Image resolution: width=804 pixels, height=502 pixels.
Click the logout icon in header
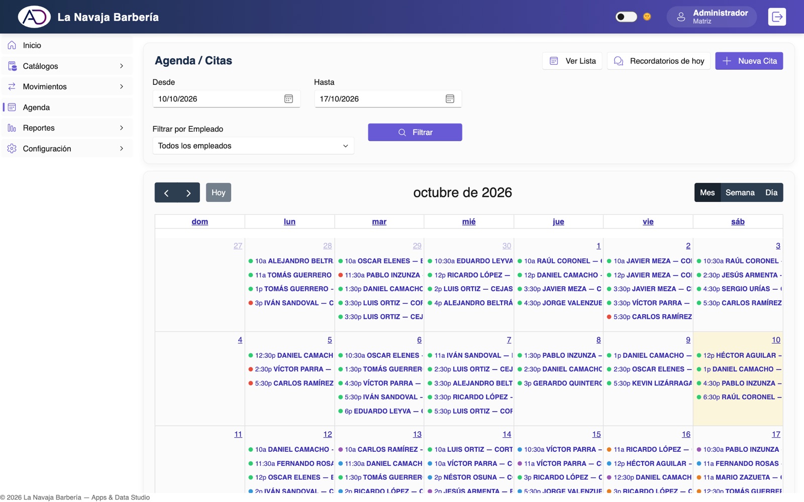(x=777, y=17)
